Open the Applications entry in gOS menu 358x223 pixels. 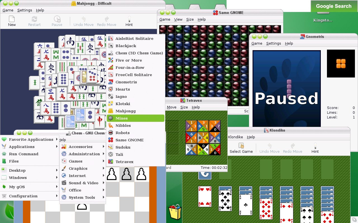pyautogui.click(x=30, y=147)
